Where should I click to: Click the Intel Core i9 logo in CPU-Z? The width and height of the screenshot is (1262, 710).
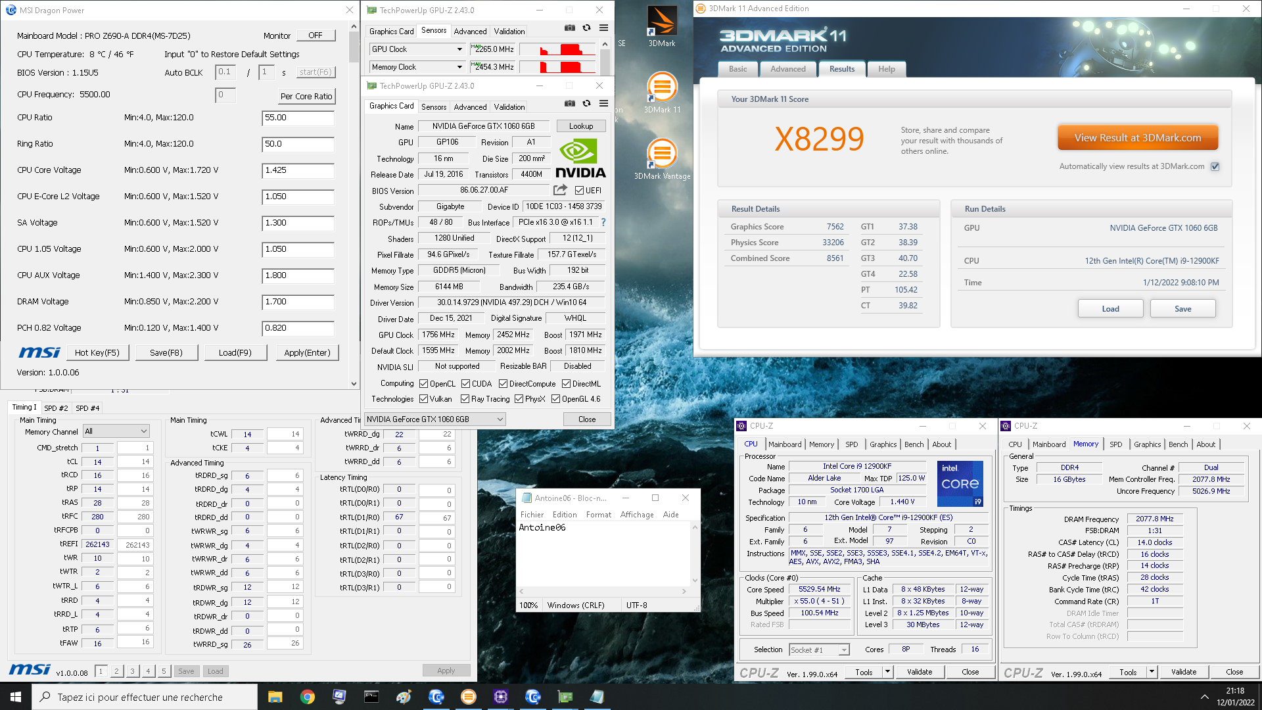pos(960,483)
